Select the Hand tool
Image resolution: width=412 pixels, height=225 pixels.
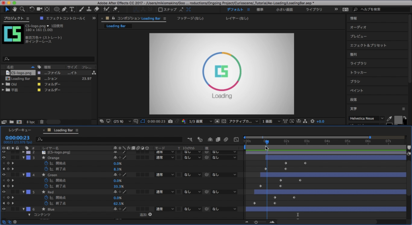point(15,9)
